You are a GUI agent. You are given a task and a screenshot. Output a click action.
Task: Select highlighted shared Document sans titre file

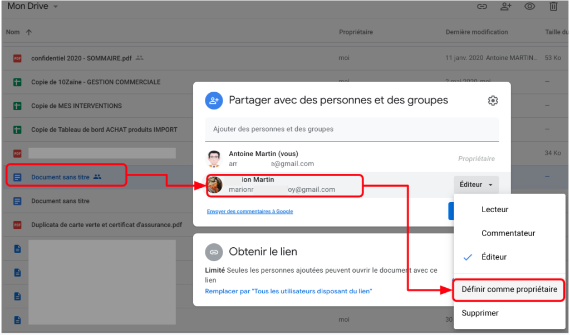(60, 177)
